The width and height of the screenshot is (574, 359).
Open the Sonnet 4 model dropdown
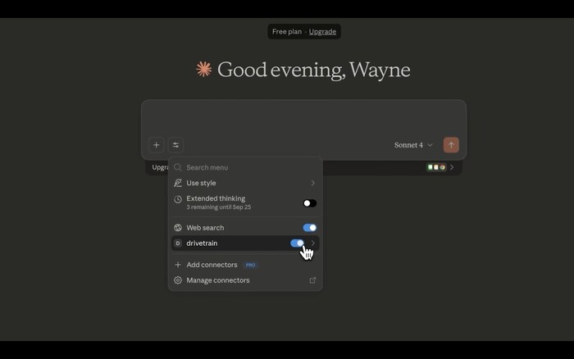pyautogui.click(x=413, y=145)
